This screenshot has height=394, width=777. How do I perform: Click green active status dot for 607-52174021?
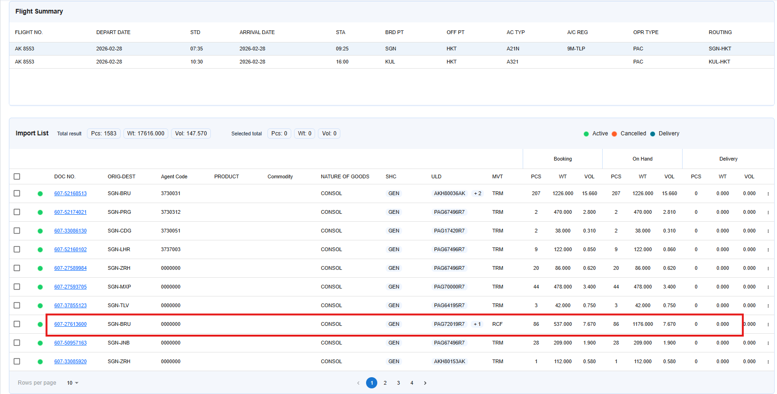pos(40,212)
